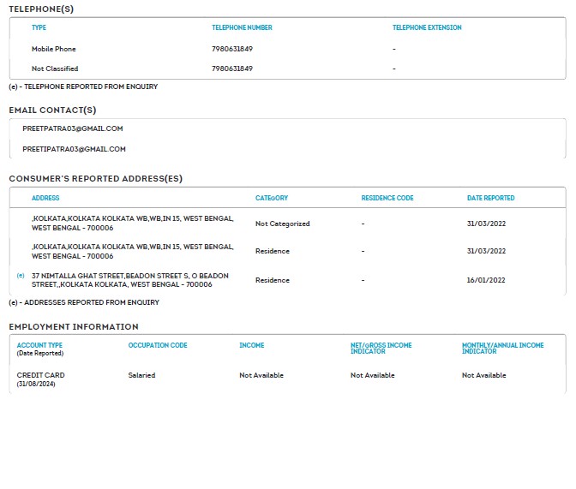Click the CREDIT CARD account type entry
Image resolution: width=576 pixels, height=489 pixels.
coord(40,375)
